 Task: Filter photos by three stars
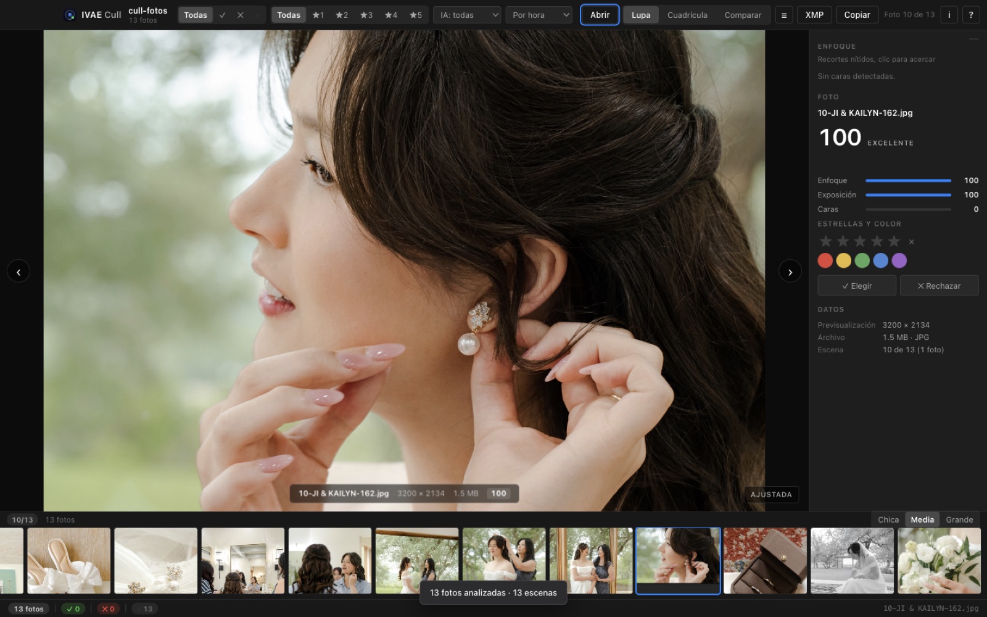[366, 15]
